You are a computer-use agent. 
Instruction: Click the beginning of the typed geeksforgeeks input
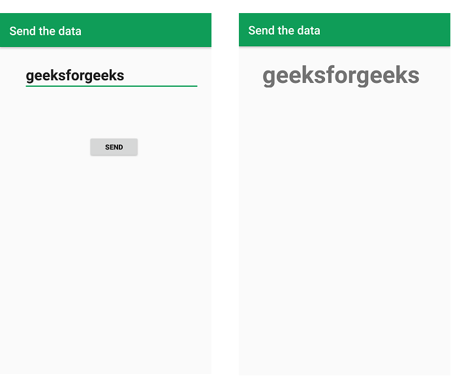27,76
